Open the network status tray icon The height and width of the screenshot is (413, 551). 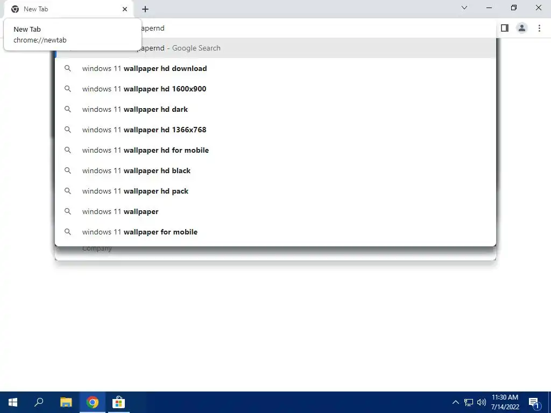click(x=469, y=402)
